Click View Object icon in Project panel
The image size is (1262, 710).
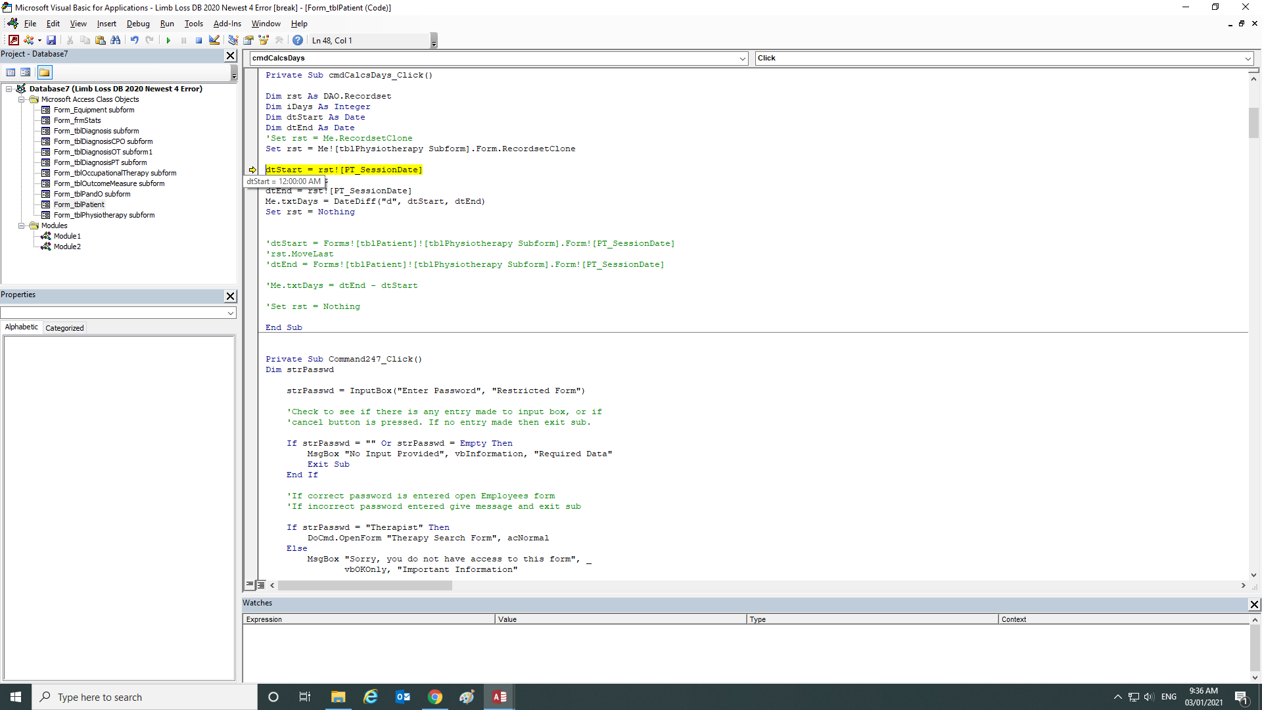coord(26,72)
